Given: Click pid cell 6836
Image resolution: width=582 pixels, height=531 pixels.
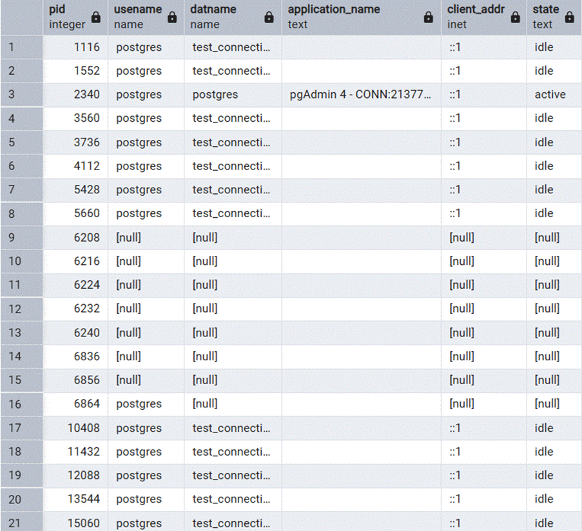Looking at the screenshot, I should click(75, 356).
